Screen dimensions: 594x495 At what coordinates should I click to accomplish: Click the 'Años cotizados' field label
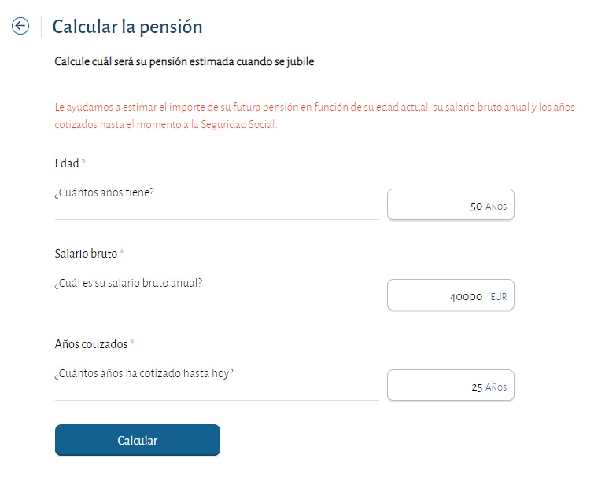click(x=91, y=344)
